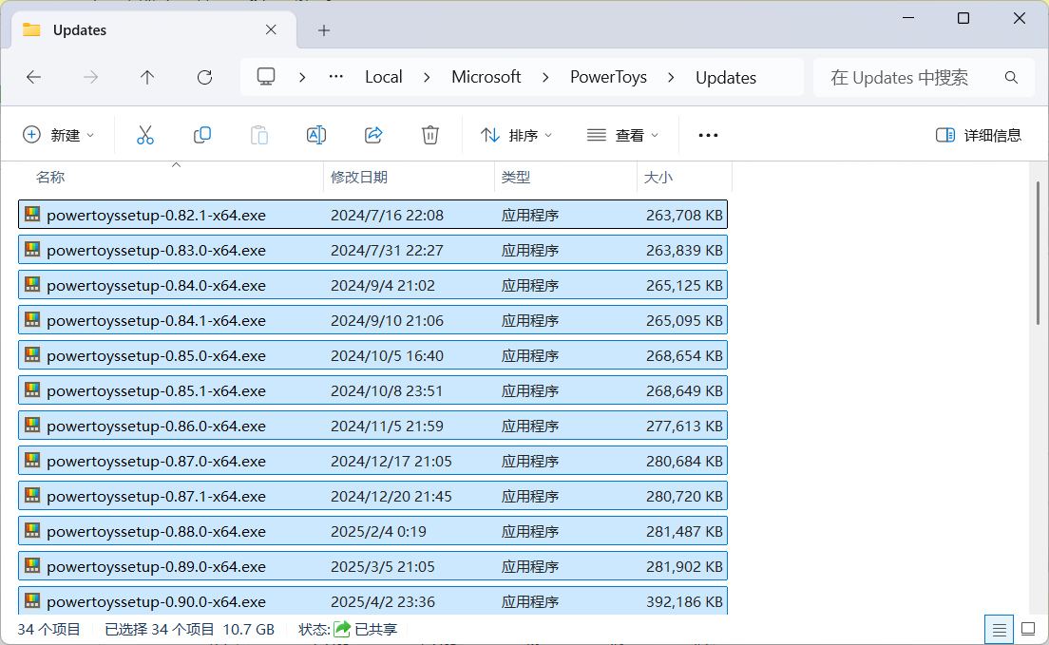Switch to details list view icon in status bar
Image resolution: width=1049 pixels, height=645 pixels.
pyautogui.click(x=999, y=630)
